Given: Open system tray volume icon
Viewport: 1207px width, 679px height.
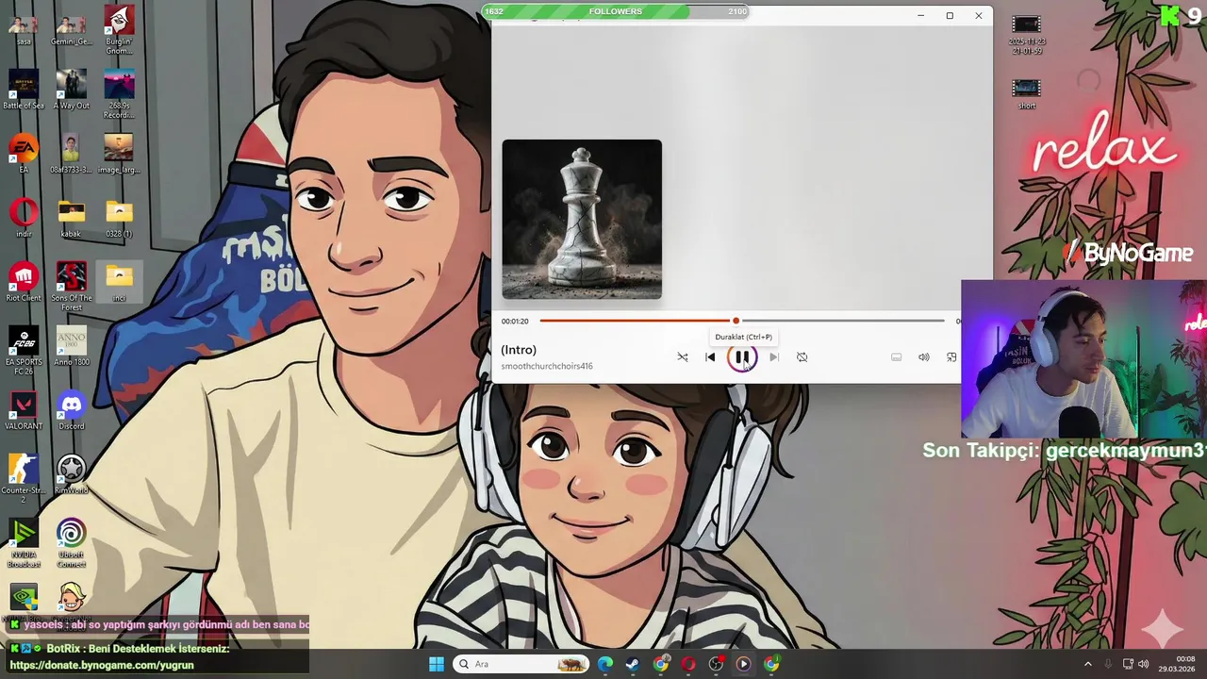Looking at the screenshot, I should point(1144,664).
